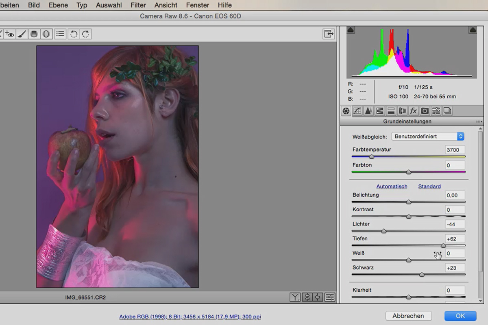Toggle shadow clipping warning in histogram
The height and width of the screenshot is (325, 488).
tap(351, 30)
